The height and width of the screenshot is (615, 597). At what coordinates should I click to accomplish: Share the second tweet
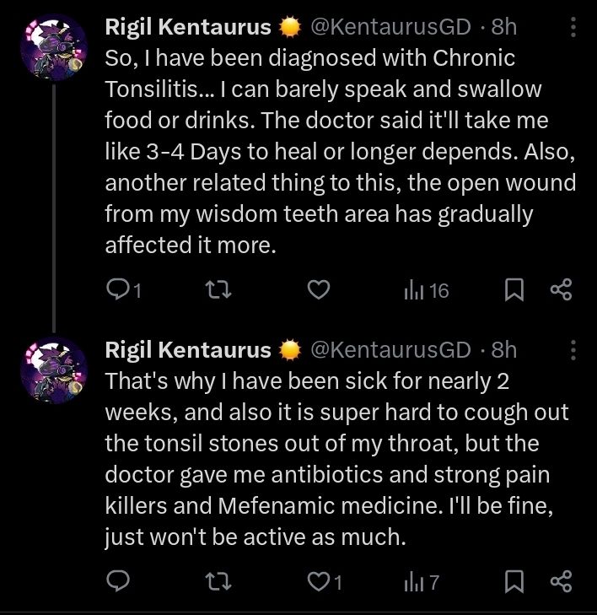point(561,580)
